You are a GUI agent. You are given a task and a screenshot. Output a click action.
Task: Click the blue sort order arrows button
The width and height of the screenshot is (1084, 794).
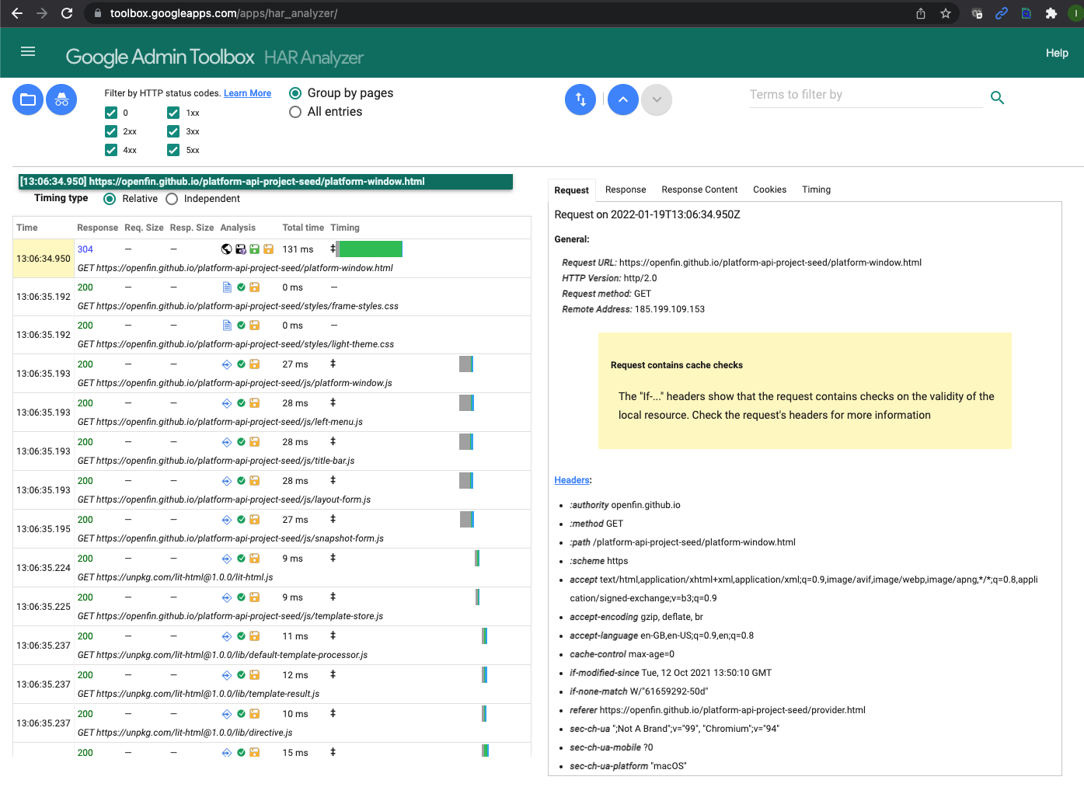(580, 99)
